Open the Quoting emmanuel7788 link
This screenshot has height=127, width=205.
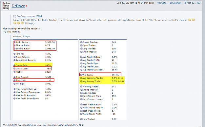point(29,16)
